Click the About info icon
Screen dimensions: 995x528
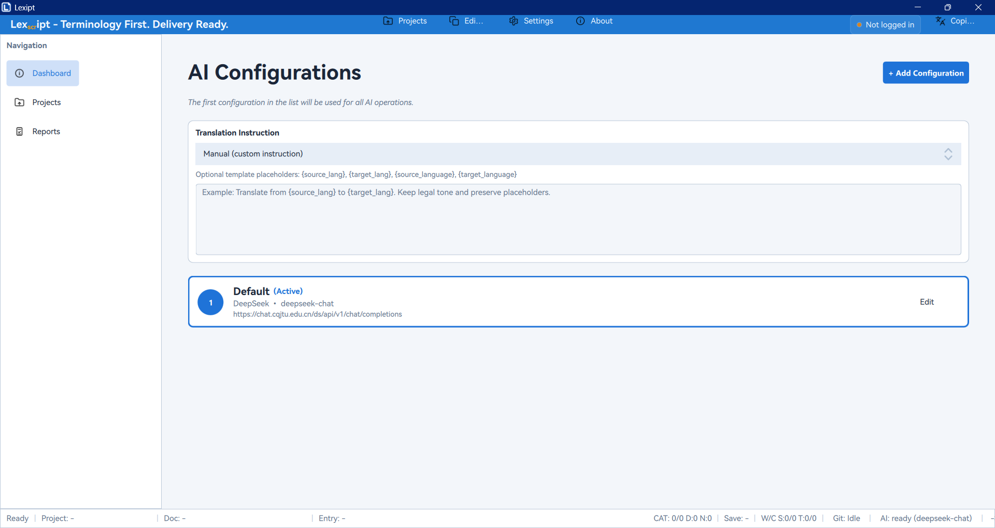(580, 21)
